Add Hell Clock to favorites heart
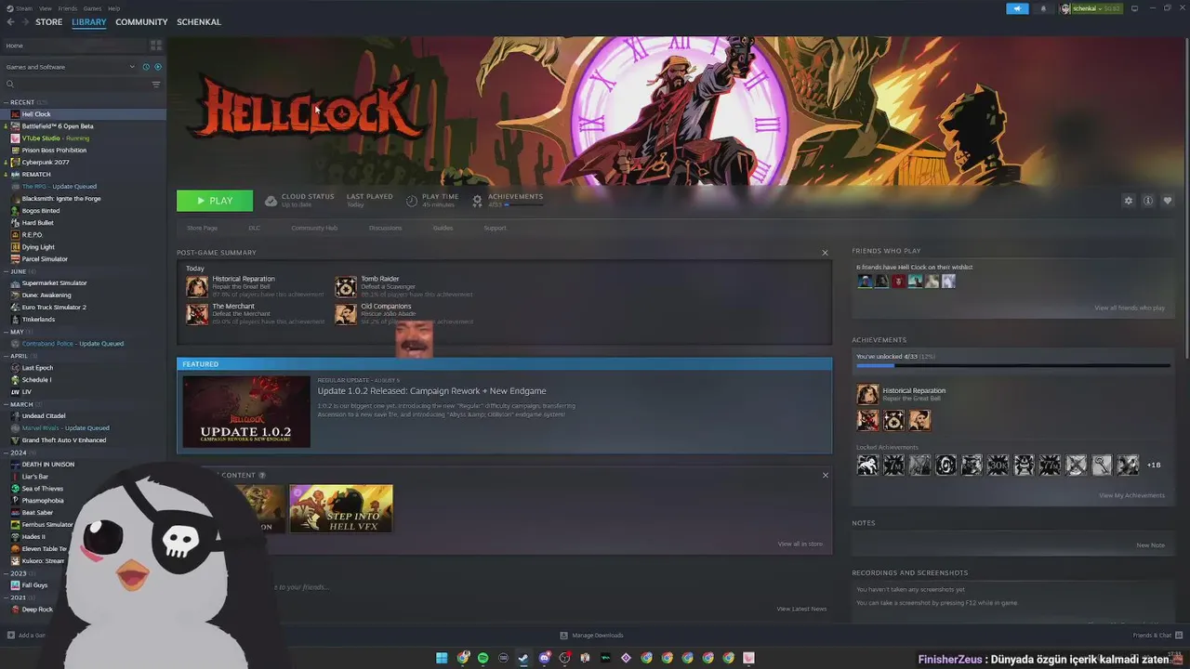Screen dimensions: 1190x669 coord(1168,201)
